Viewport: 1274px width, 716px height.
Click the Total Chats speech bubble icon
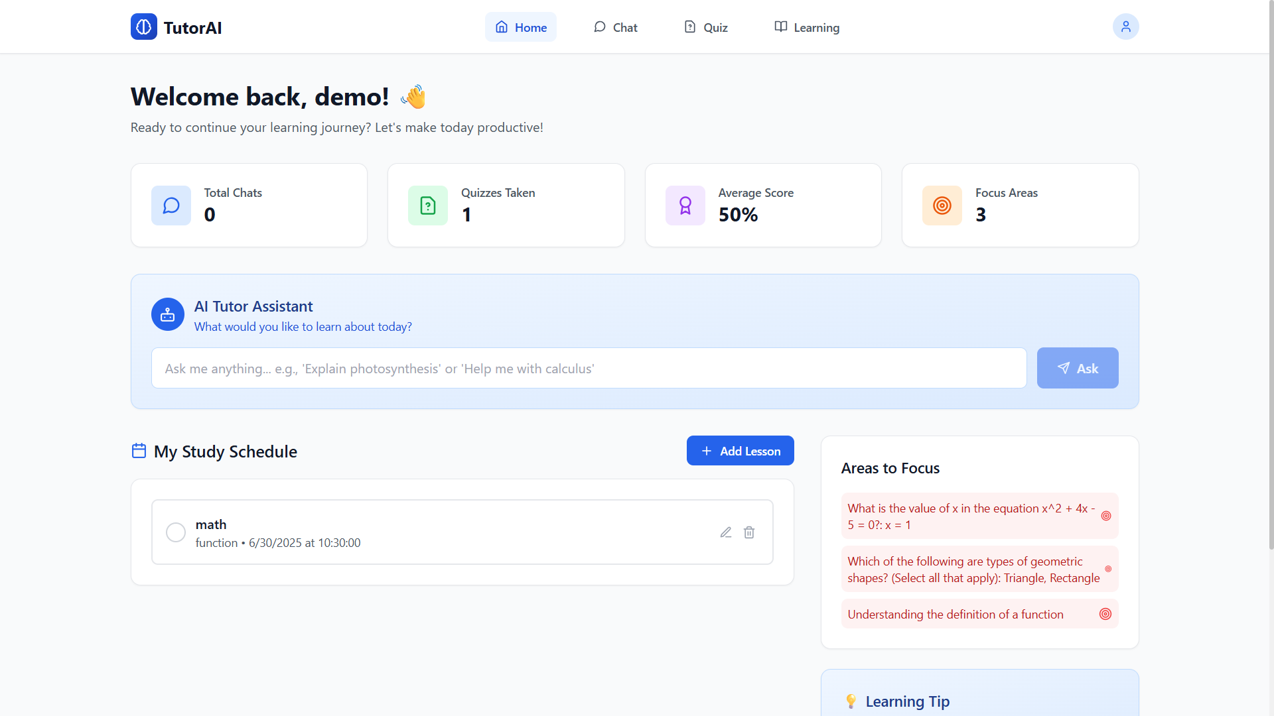171,206
